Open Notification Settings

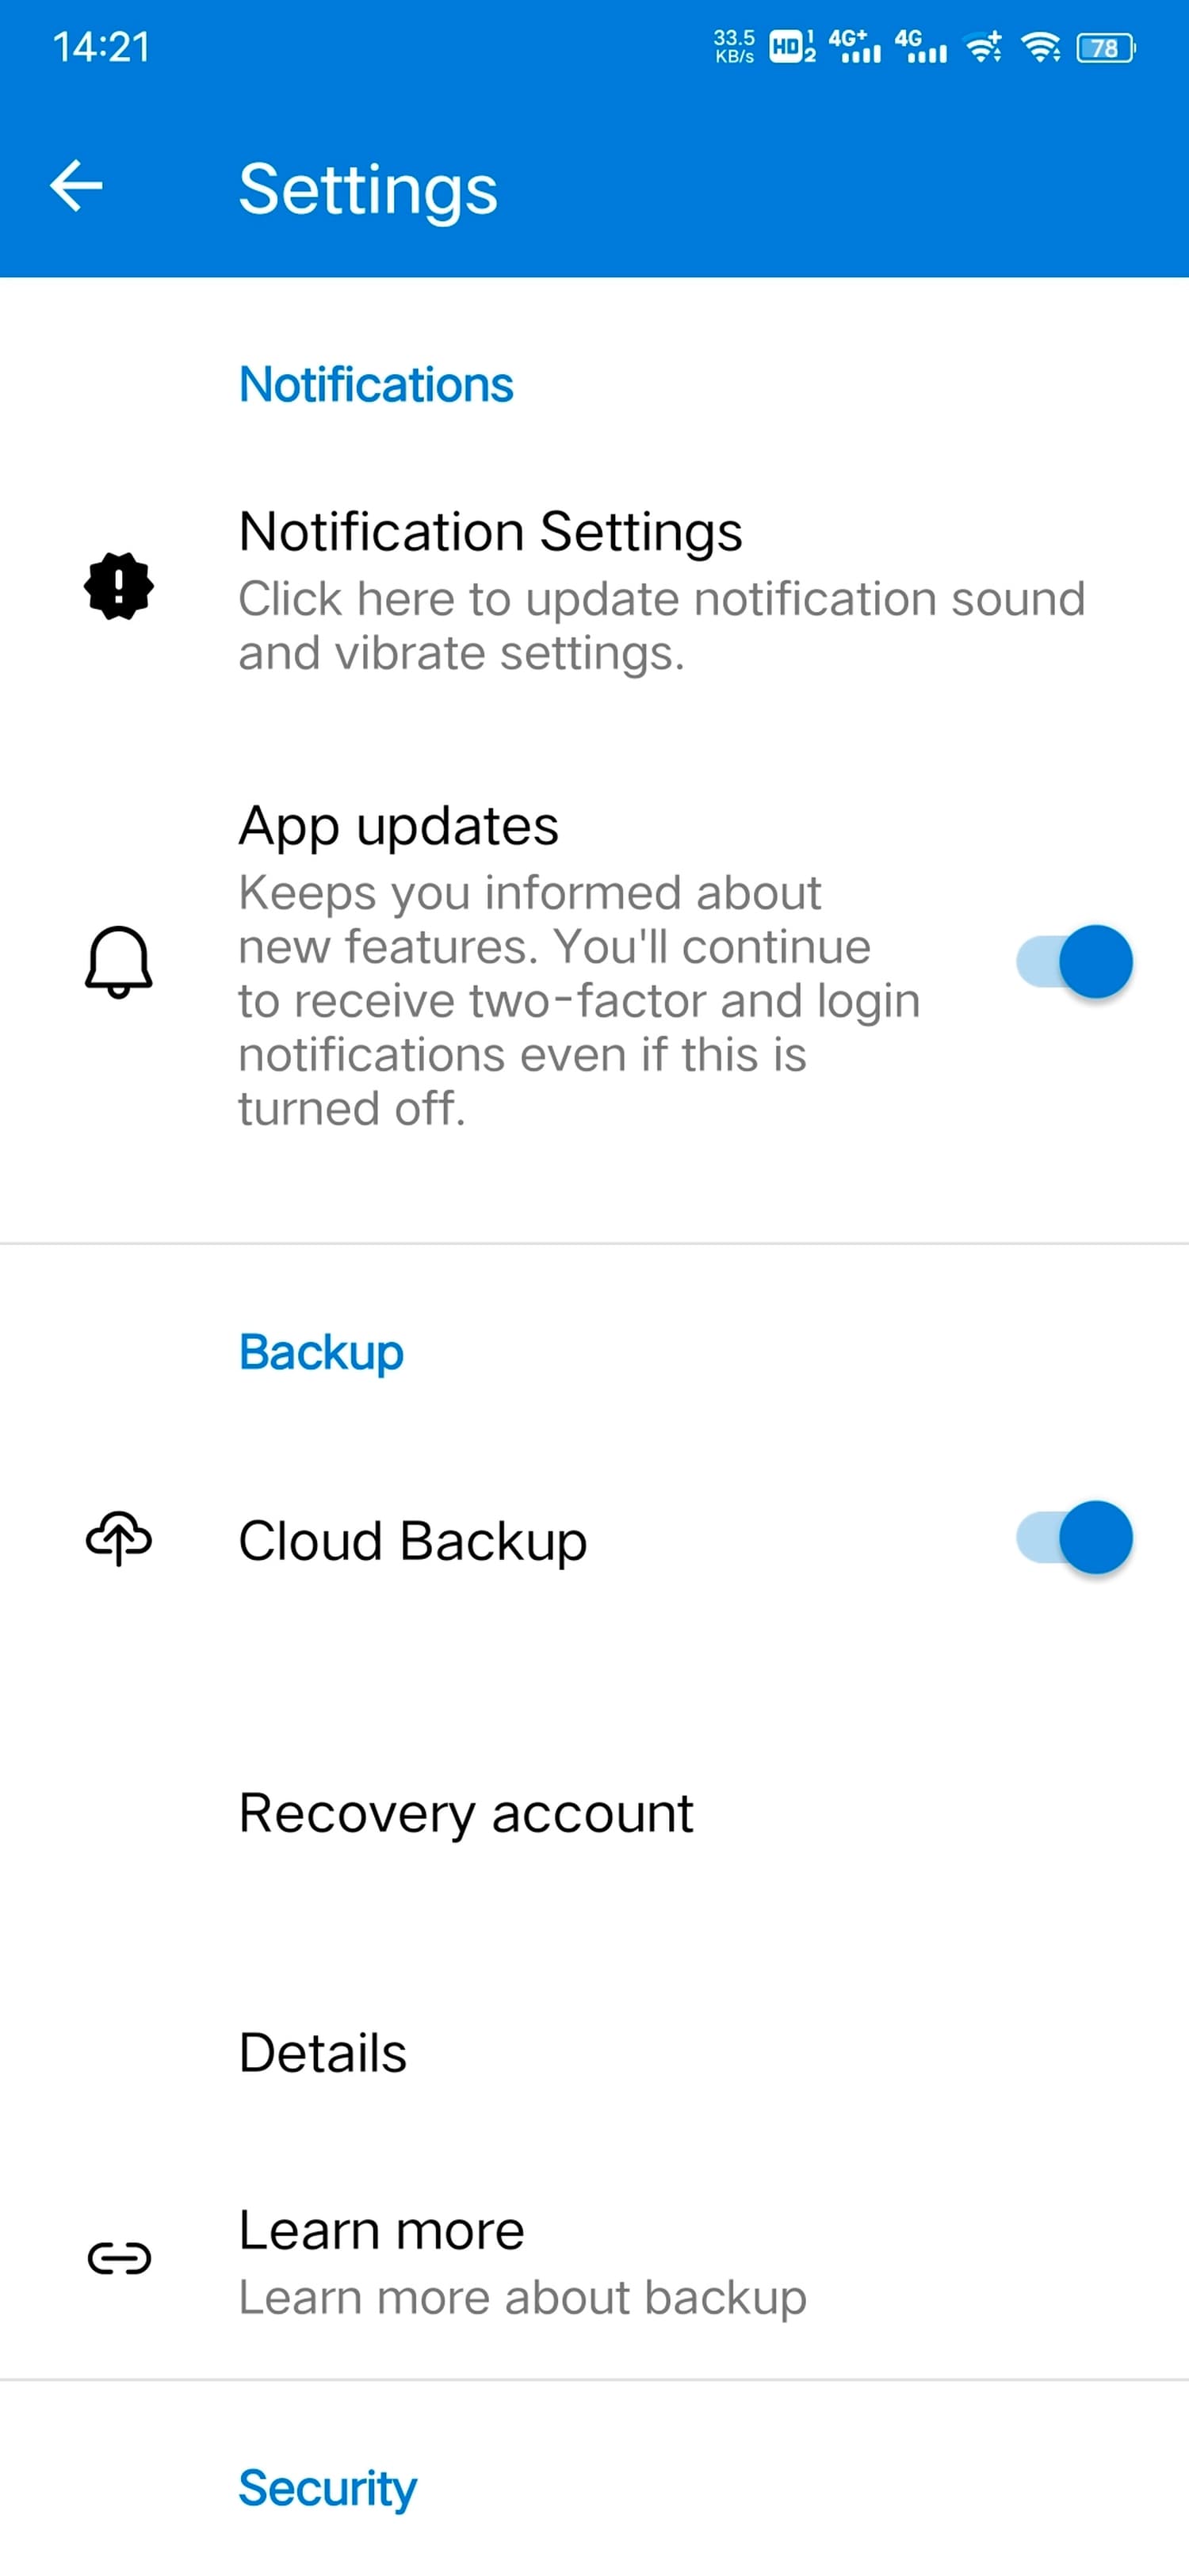(490, 532)
